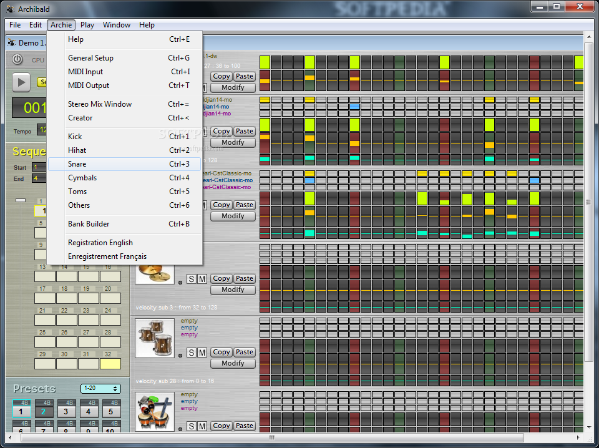Image resolution: width=599 pixels, height=448 pixels.
Task: Start playback with the play button
Action: (x=21, y=82)
